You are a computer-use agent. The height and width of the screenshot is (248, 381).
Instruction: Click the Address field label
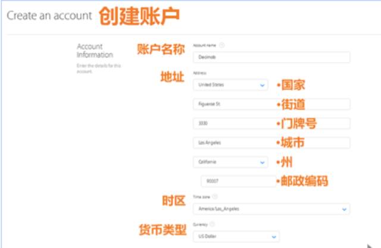[199, 73]
